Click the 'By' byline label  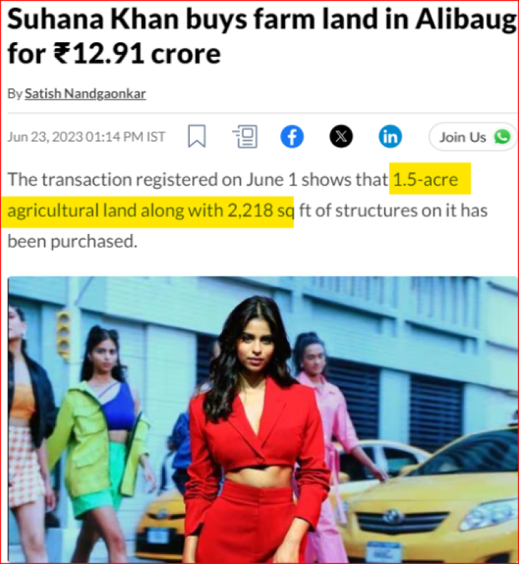point(15,94)
